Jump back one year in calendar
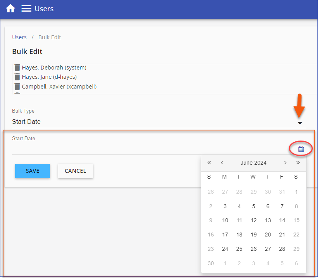The width and height of the screenshot is (319, 278). pyautogui.click(x=209, y=163)
